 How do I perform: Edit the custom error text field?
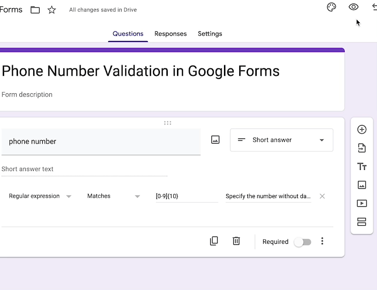pyautogui.click(x=268, y=196)
